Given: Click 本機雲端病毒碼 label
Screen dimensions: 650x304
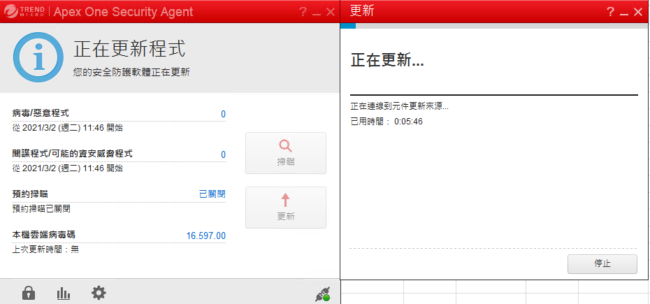Looking at the screenshot, I should (x=44, y=235).
